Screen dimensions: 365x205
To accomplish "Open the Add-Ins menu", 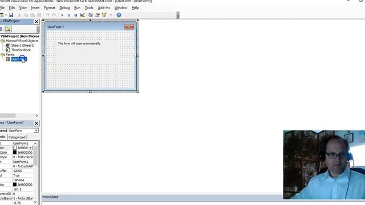I will 104,7.
